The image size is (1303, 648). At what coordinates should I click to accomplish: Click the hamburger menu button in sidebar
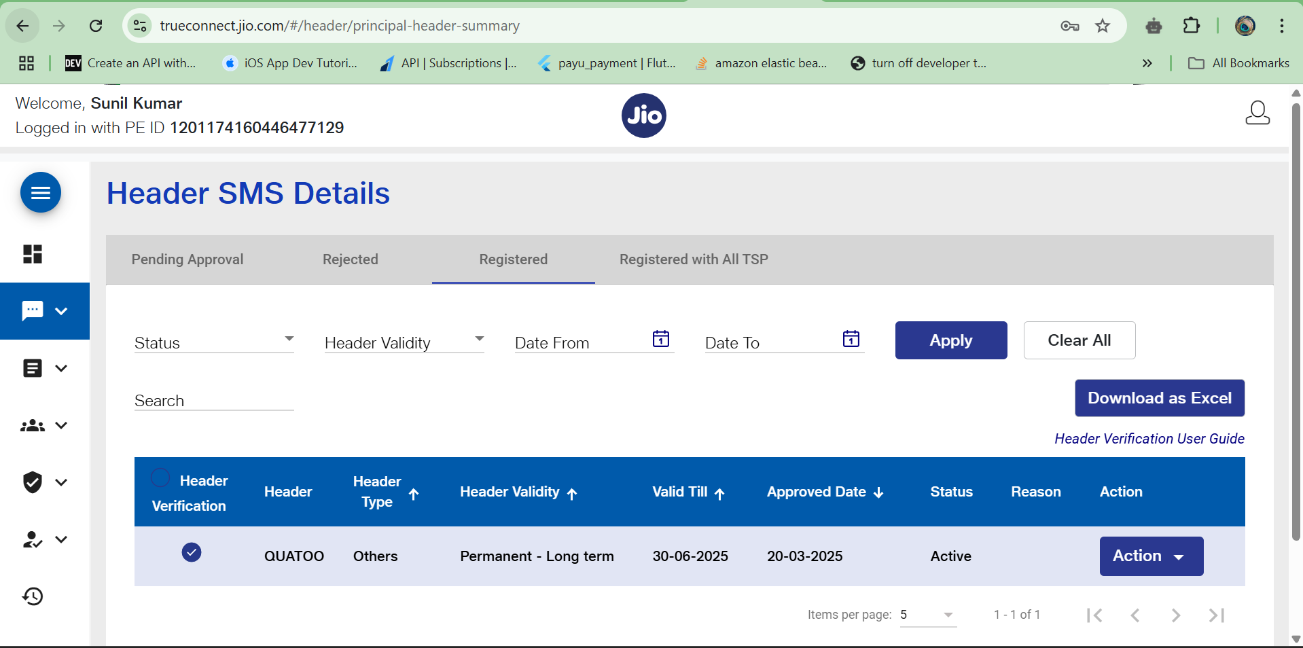point(41,193)
